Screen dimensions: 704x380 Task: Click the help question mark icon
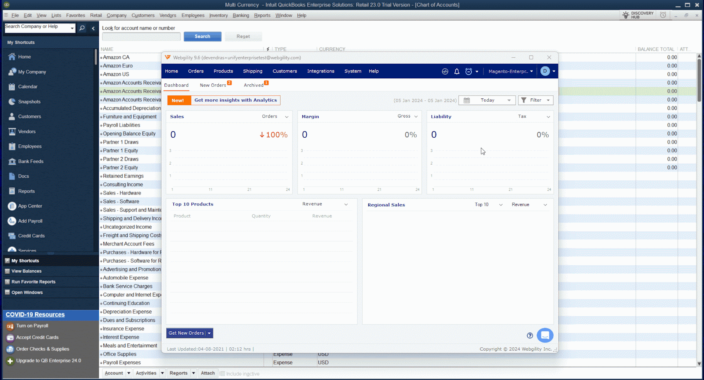click(x=530, y=336)
